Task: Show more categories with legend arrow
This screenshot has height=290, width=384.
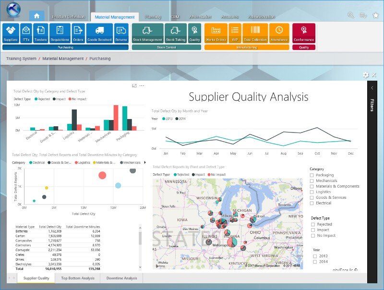Action: [145, 162]
